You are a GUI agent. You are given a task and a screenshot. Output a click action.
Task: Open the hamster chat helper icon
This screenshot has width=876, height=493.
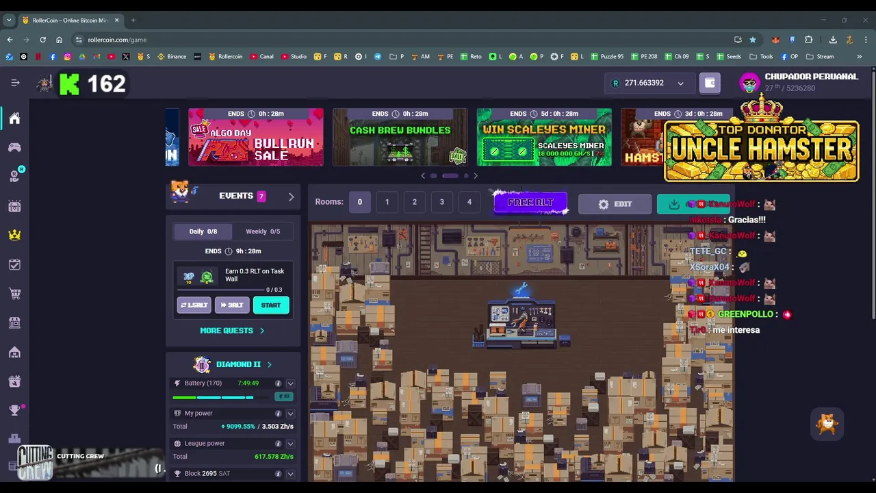click(827, 424)
